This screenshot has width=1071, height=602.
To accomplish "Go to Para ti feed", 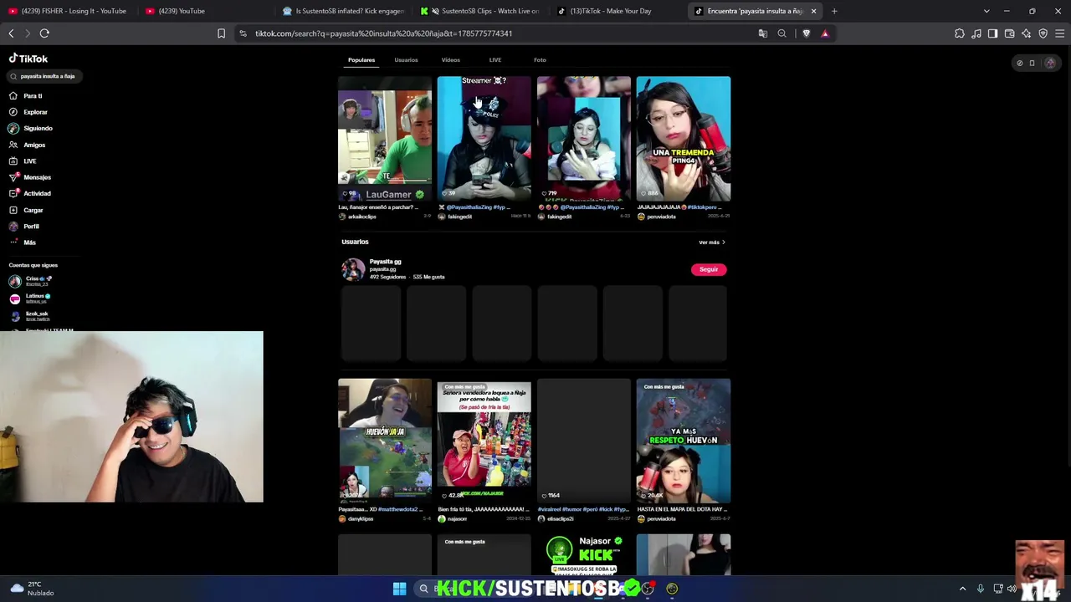I will (25, 96).
